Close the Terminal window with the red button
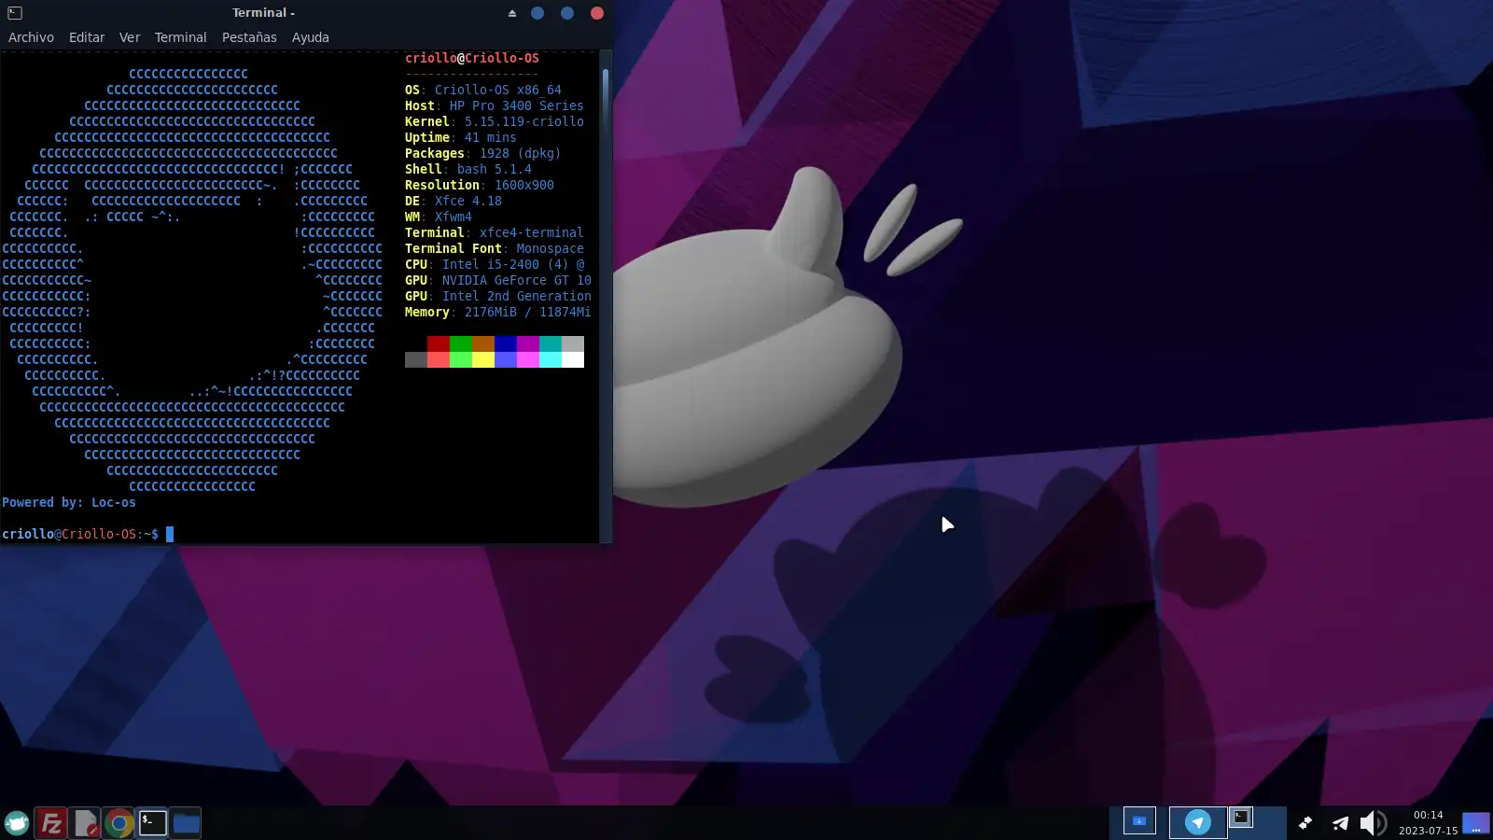 pyautogui.click(x=597, y=13)
